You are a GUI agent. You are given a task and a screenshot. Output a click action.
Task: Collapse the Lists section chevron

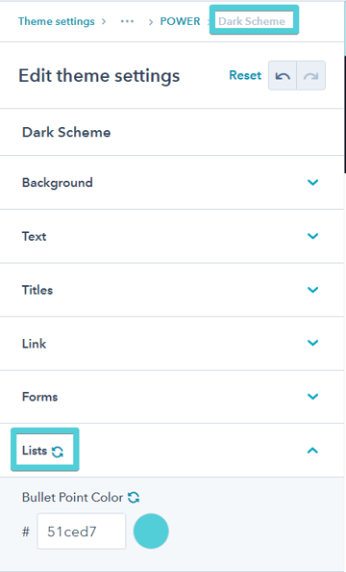313,451
